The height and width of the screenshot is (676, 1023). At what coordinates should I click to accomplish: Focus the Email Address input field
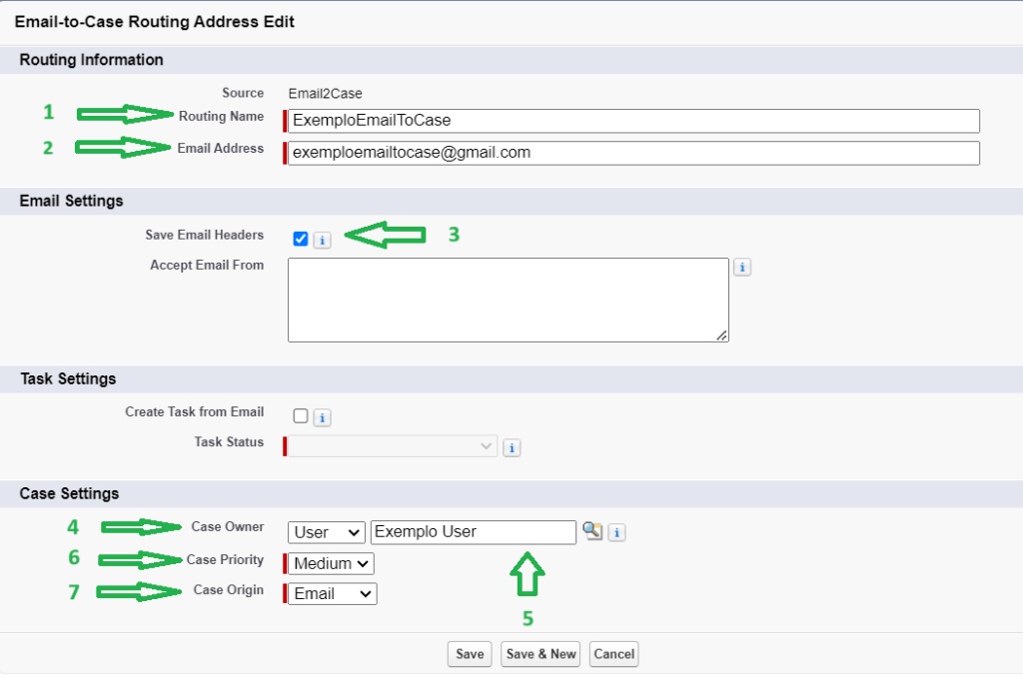[x=633, y=153]
